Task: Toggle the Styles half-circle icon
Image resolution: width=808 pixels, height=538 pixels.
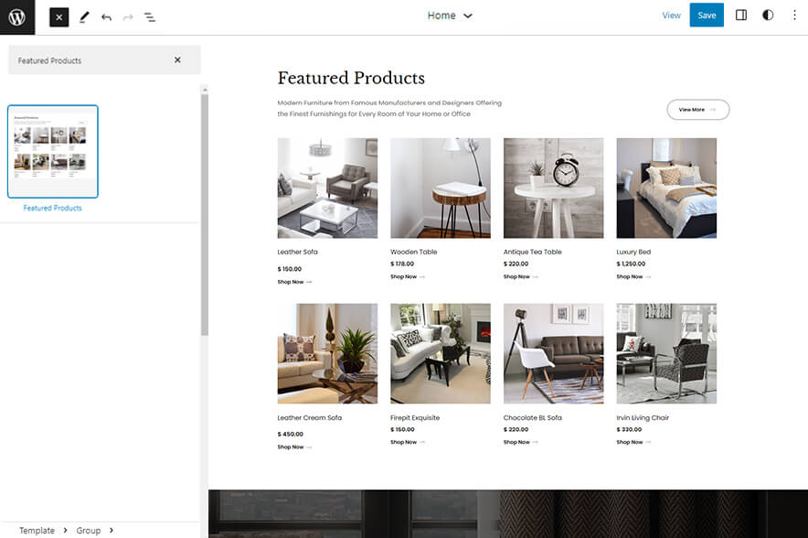Action: [x=768, y=16]
